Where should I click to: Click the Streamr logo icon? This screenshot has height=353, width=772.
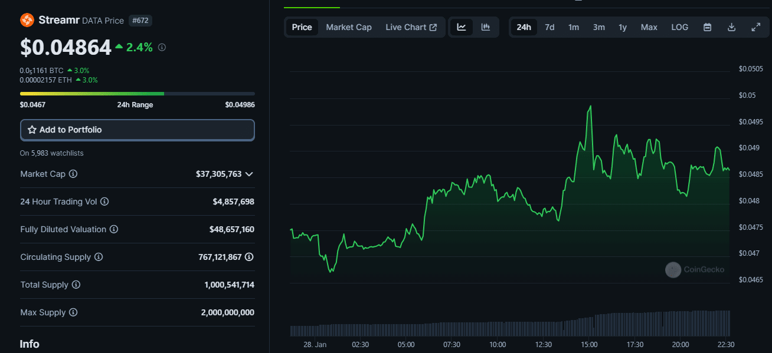tap(27, 20)
